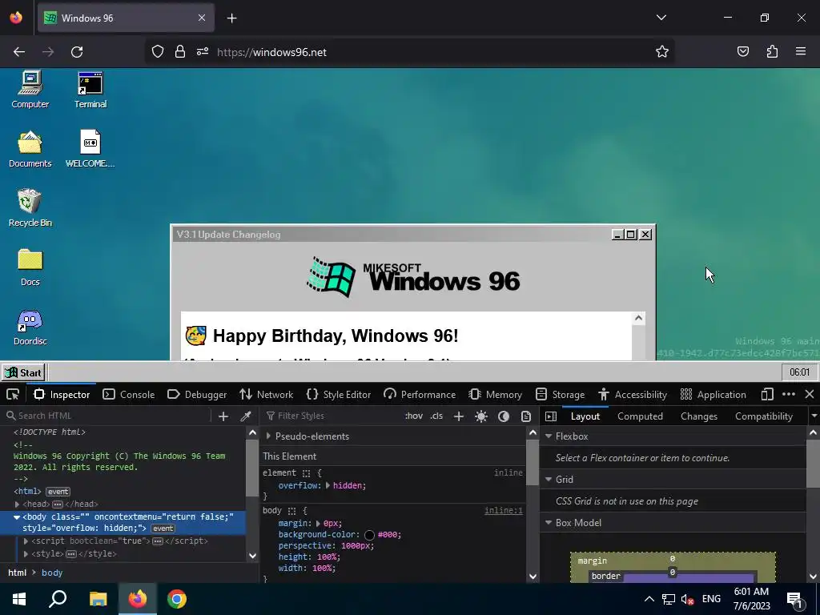820x615 pixels.
Task: Select body in the breadcrumb trail
Action: pyautogui.click(x=52, y=573)
